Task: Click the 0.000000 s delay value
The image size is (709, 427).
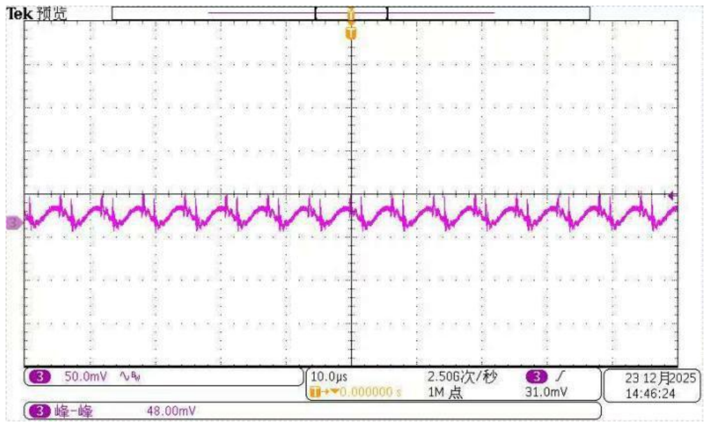Action: (370, 392)
